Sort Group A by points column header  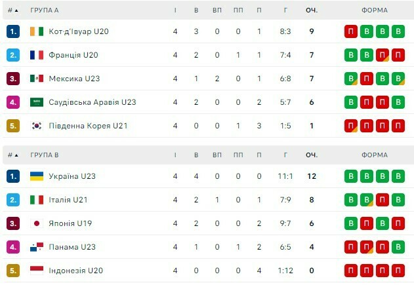(x=311, y=10)
